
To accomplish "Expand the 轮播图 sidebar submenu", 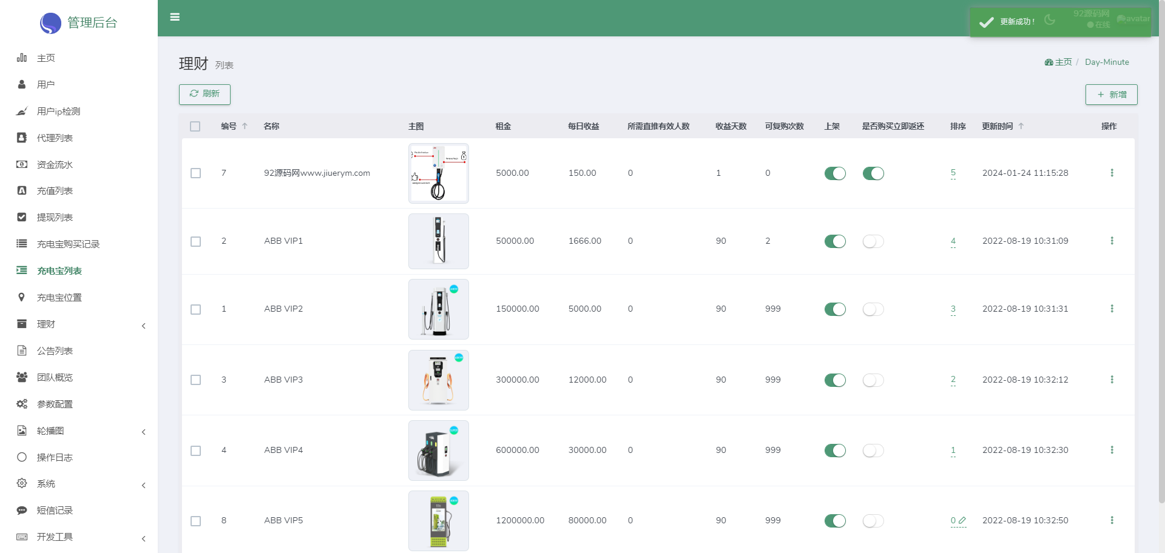I will click(79, 431).
